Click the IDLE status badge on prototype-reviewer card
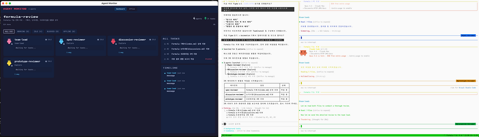Image resolution: width=479 pixels, height=137 pixels. (48, 61)
